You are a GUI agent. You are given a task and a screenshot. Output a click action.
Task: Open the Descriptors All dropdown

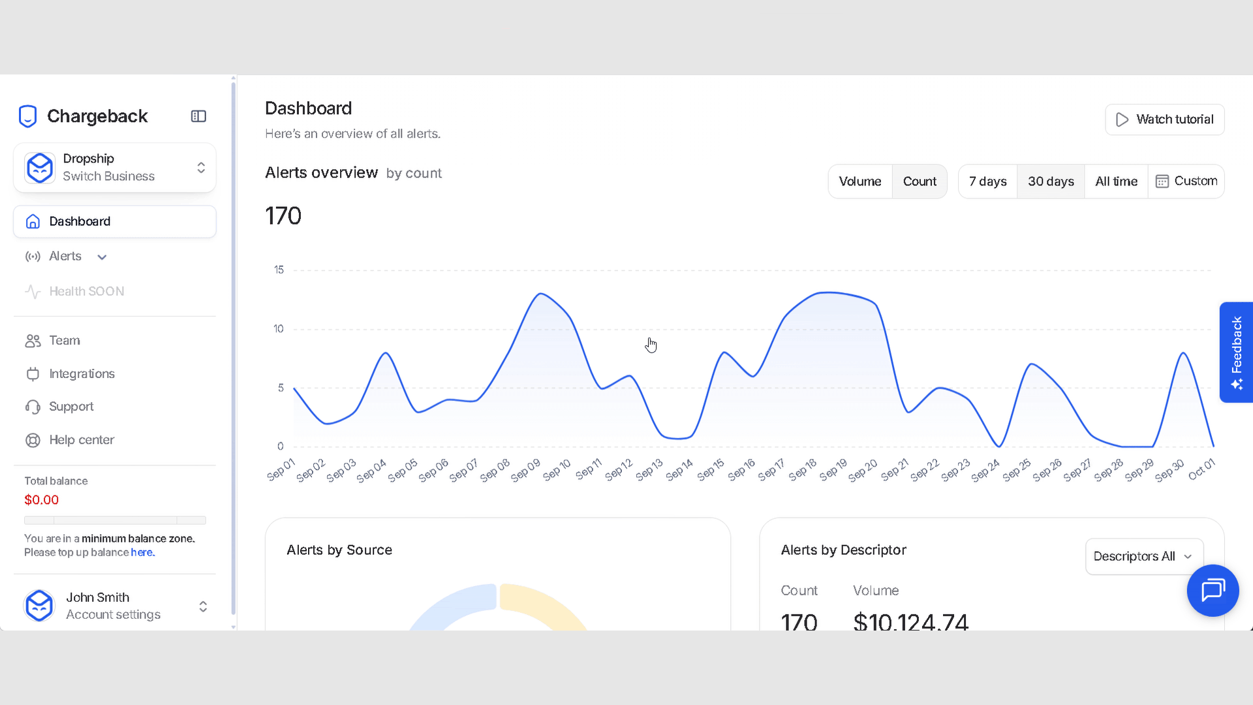[x=1143, y=556]
